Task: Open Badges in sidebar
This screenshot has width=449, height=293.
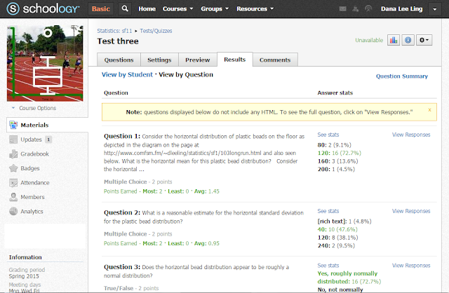Action: coord(30,168)
